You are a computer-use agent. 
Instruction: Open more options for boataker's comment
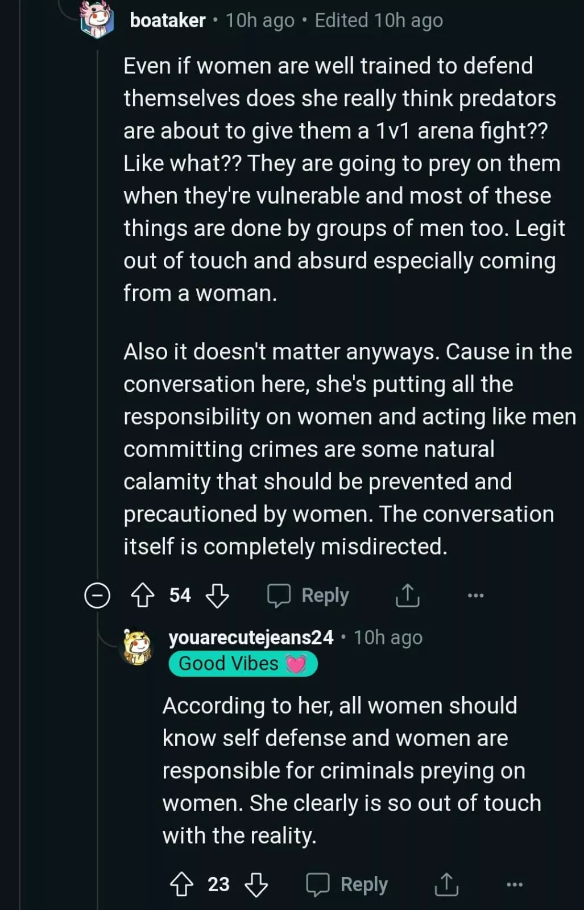pyautogui.click(x=475, y=595)
